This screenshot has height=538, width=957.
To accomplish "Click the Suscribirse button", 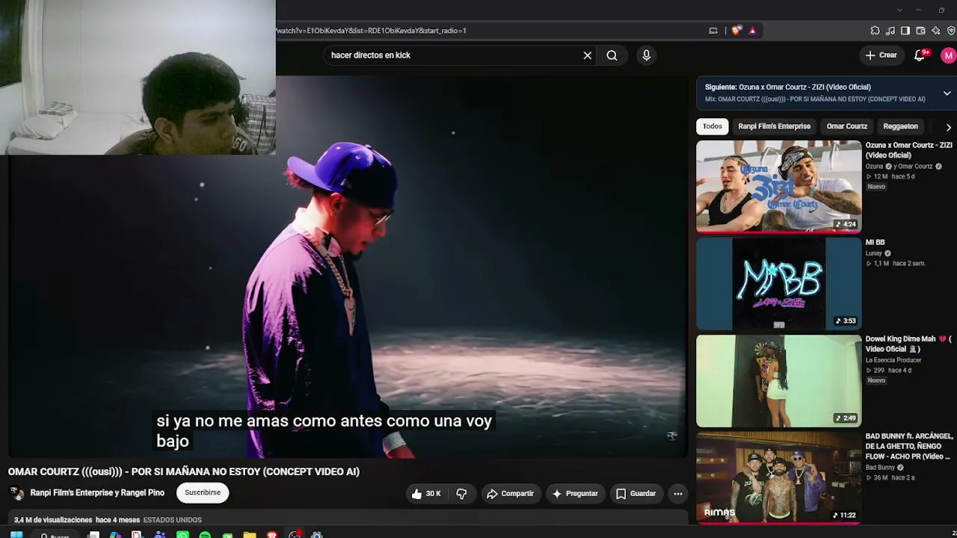I will pos(203,492).
